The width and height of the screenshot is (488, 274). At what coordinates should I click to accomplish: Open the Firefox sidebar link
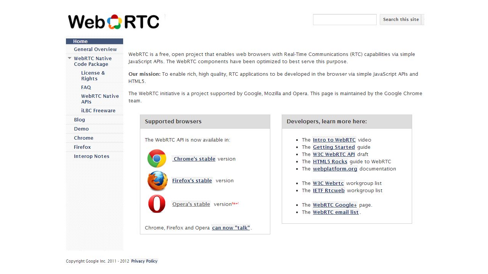82,147
